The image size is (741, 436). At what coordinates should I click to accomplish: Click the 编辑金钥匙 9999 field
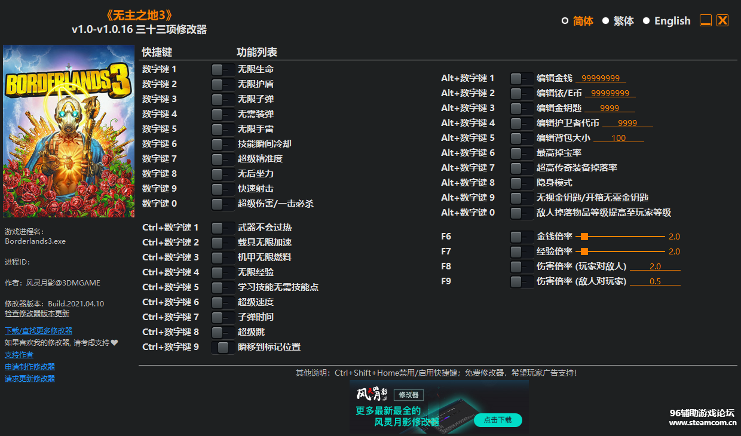[x=610, y=108]
